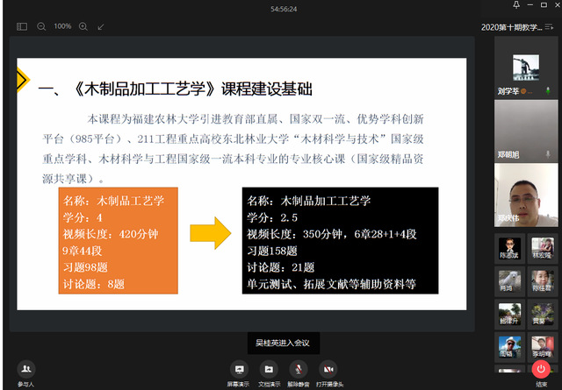Open the participants list (参与人)
The height and width of the screenshot is (390, 562).
(x=25, y=374)
